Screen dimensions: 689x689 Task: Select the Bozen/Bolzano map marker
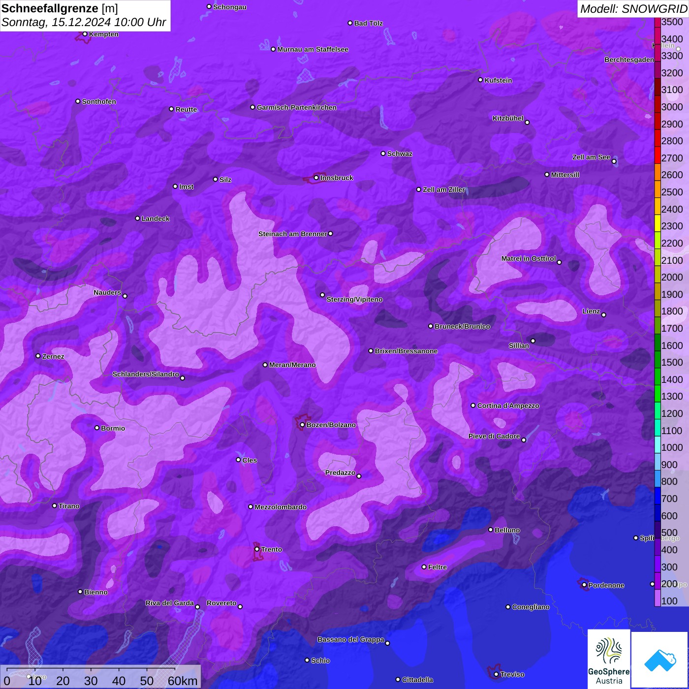tap(302, 425)
